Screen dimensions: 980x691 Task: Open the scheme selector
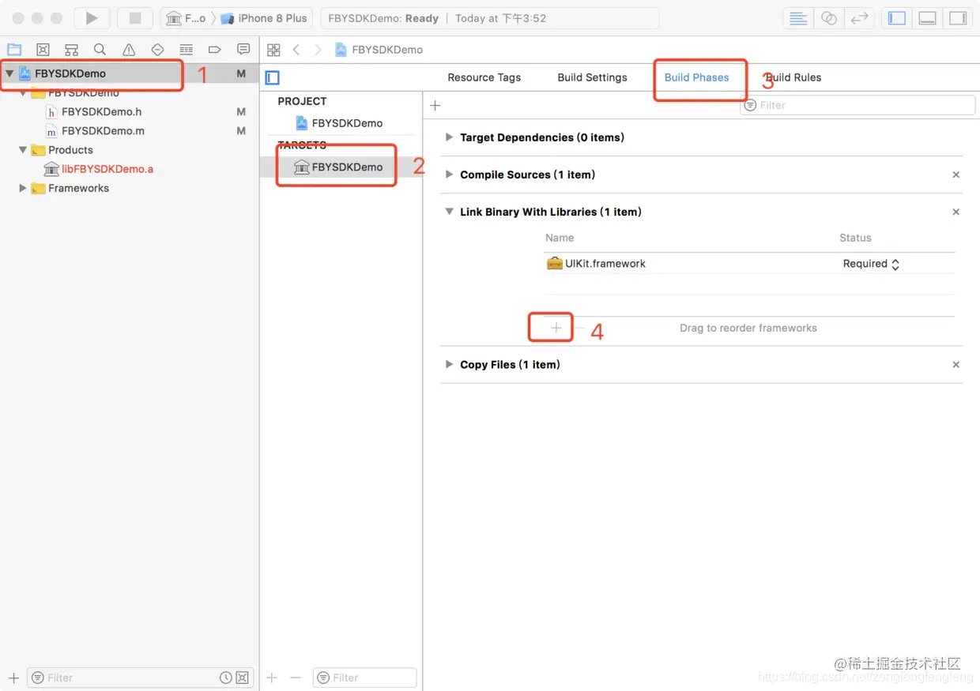[186, 18]
